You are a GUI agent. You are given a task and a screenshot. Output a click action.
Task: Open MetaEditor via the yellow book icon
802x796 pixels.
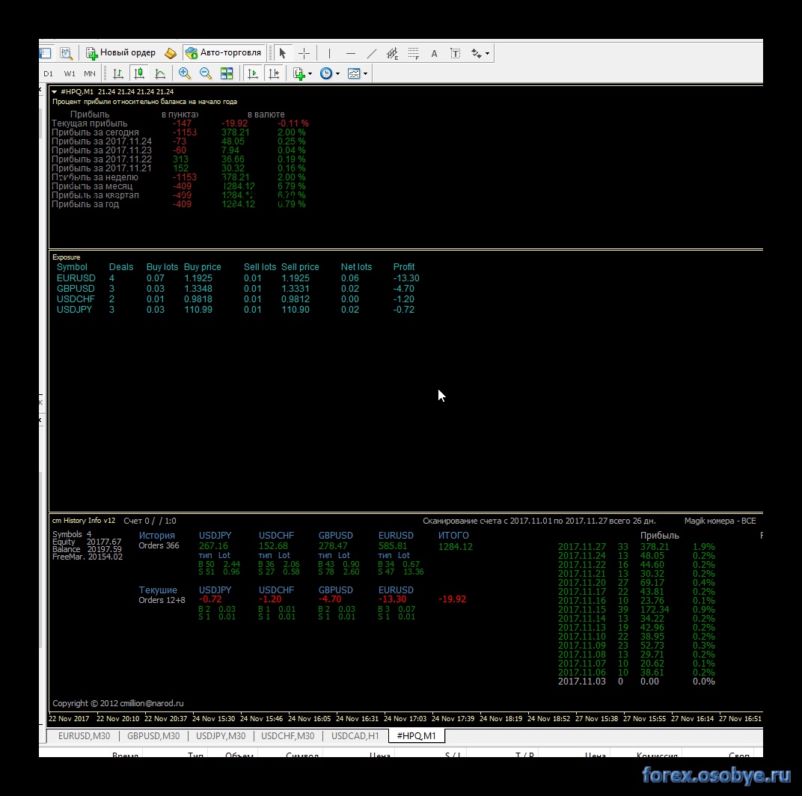tap(171, 52)
